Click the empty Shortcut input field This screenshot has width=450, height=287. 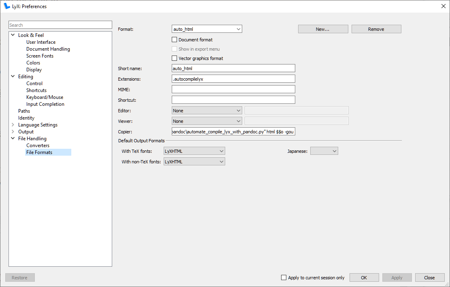tap(233, 100)
